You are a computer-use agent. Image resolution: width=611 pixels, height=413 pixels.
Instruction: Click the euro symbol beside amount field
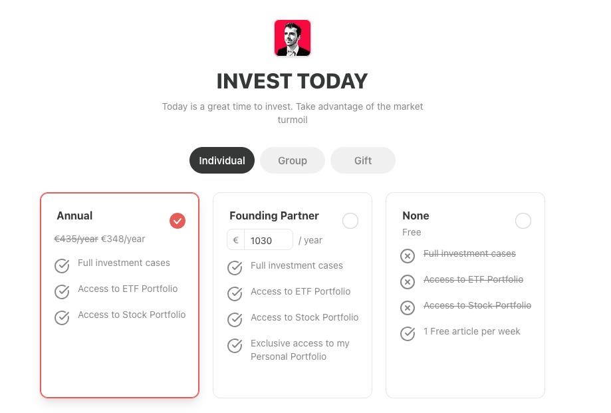pos(236,240)
